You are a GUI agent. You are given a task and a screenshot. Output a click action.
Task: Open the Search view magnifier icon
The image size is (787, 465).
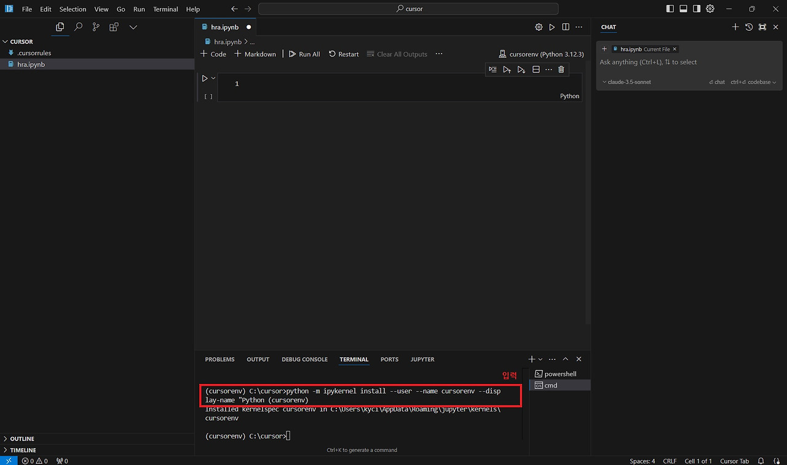coord(78,27)
